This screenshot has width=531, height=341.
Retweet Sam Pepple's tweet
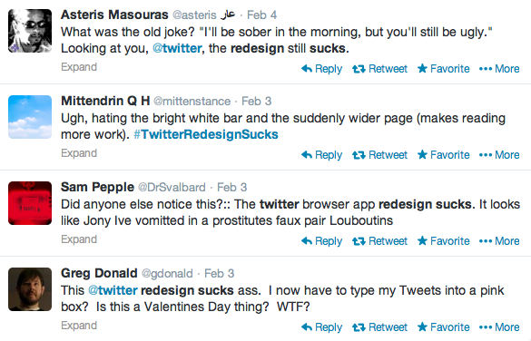click(x=379, y=241)
